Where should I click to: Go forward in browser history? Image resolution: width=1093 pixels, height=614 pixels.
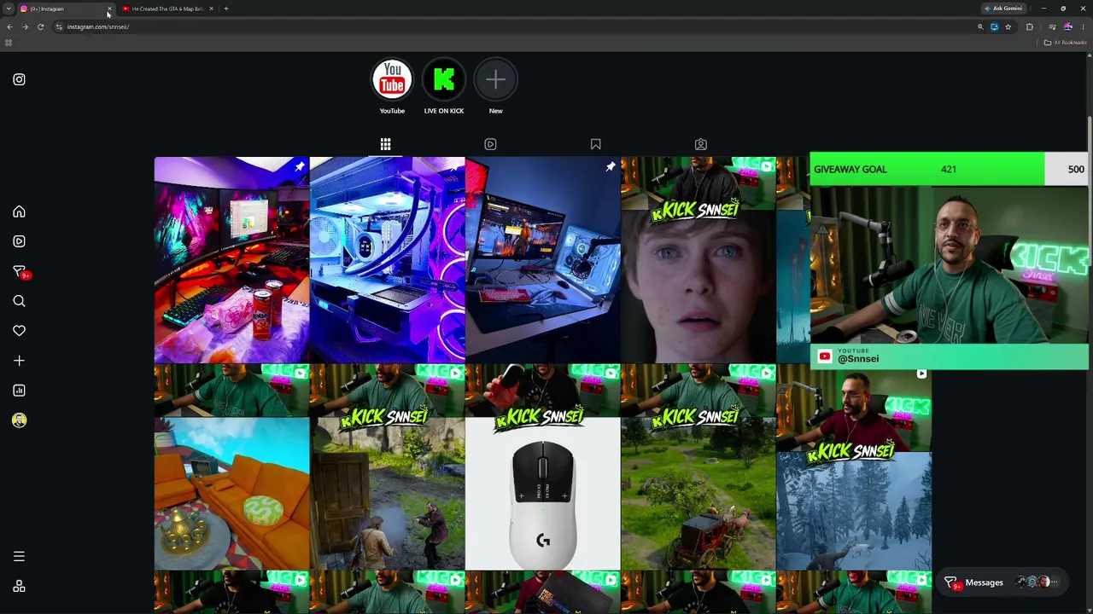point(25,26)
